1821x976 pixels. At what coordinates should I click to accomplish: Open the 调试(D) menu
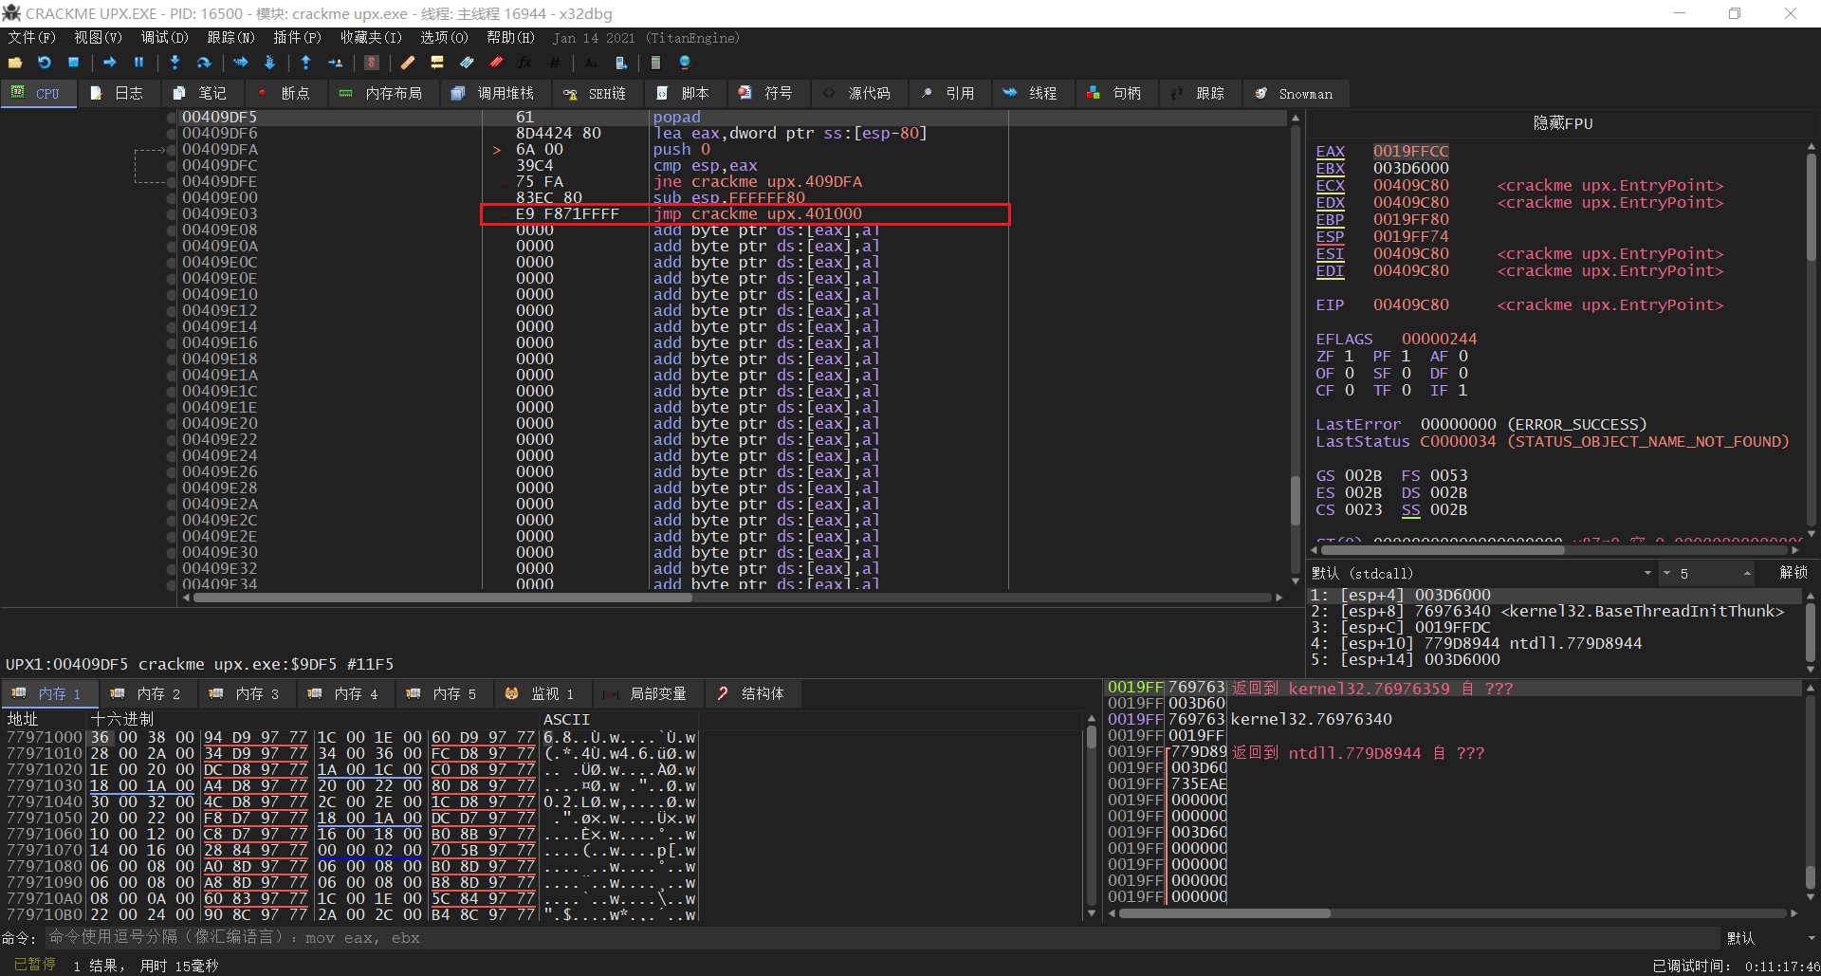point(164,38)
